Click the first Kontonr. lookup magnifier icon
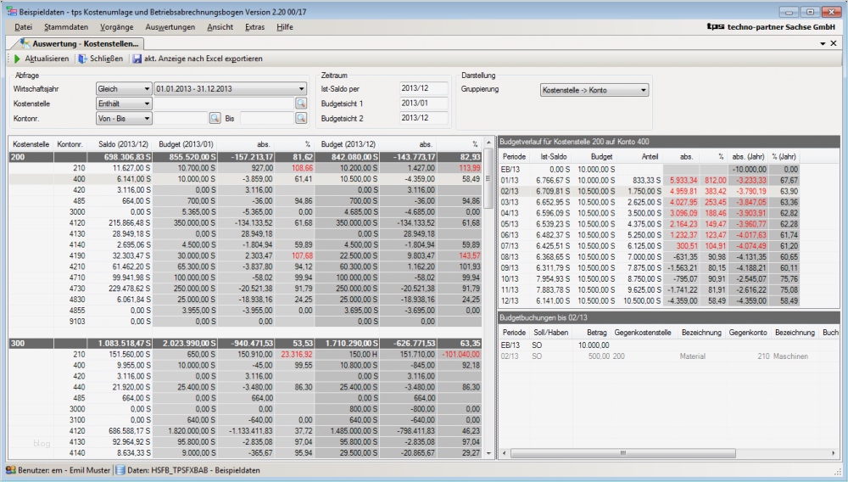848x482 pixels. pyautogui.click(x=215, y=118)
